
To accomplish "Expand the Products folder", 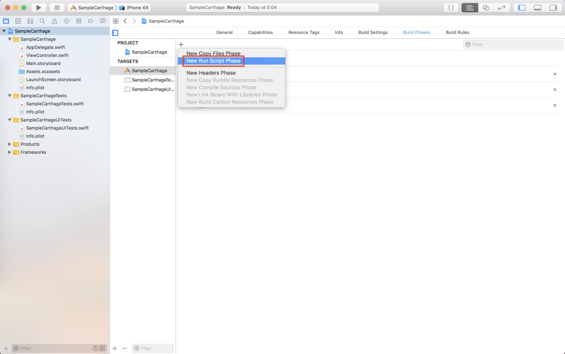I will [10, 144].
